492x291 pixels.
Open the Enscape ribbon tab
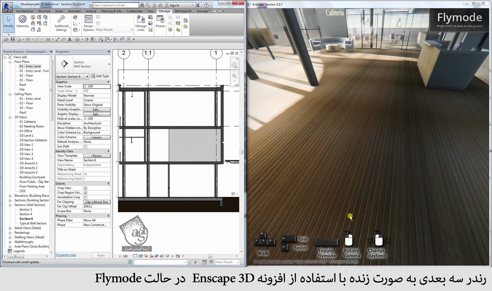[204, 11]
